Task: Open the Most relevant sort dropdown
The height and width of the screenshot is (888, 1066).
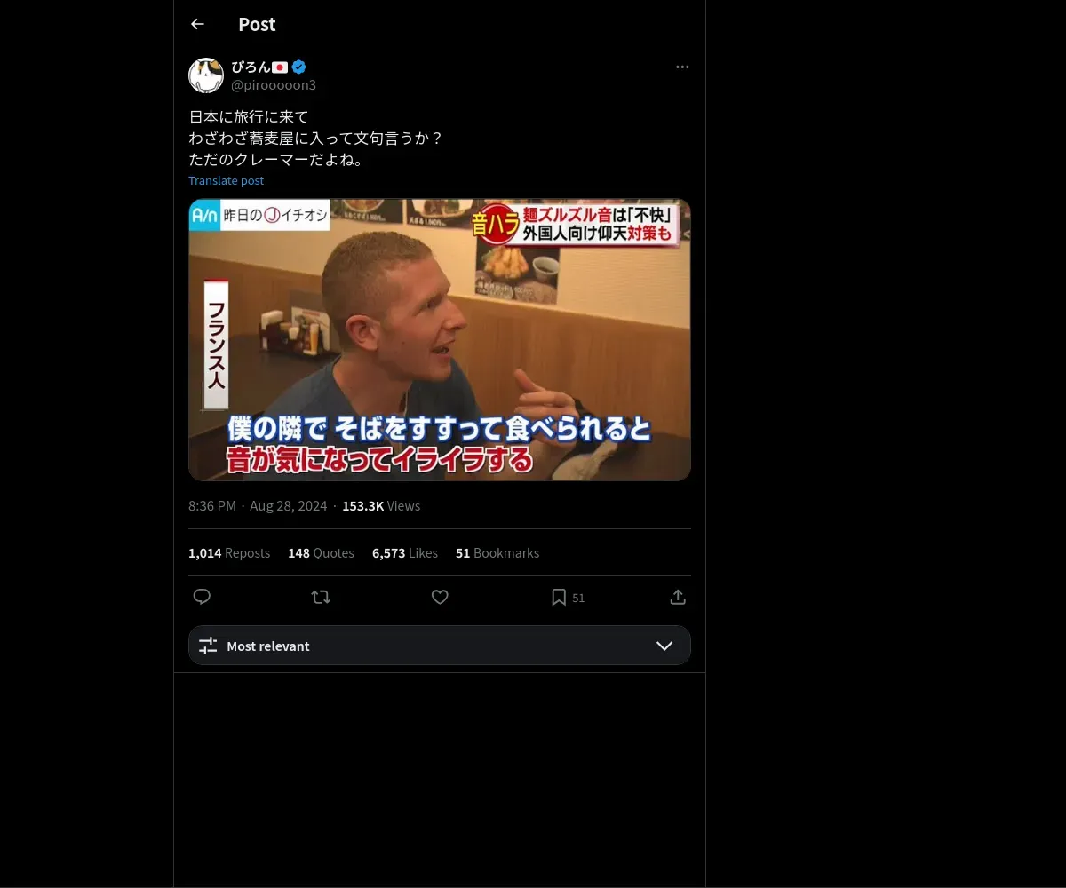Action: 440,646
